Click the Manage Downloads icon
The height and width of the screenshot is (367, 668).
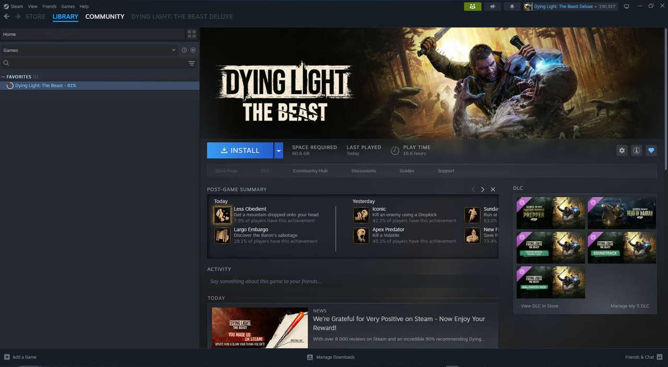pyautogui.click(x=310, y=357)
